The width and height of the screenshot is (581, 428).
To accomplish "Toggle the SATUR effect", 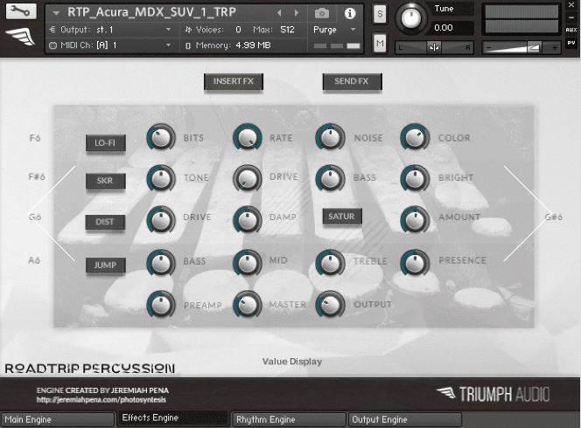I will 341,217.
